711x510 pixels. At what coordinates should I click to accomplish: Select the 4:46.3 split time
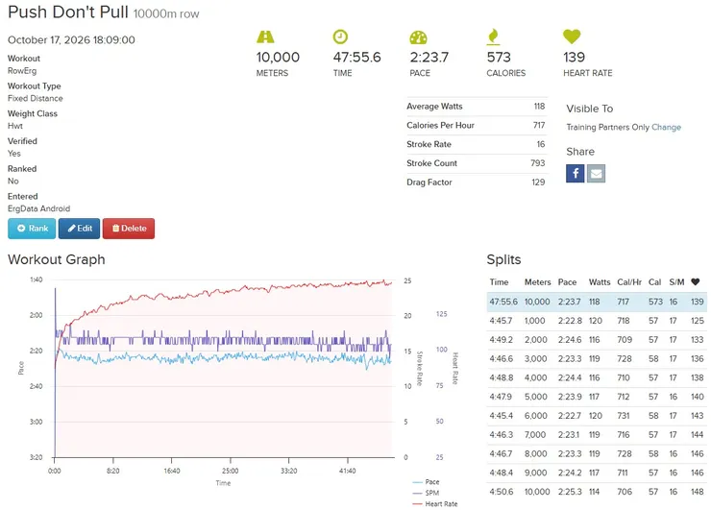click(x=501, y=435)
